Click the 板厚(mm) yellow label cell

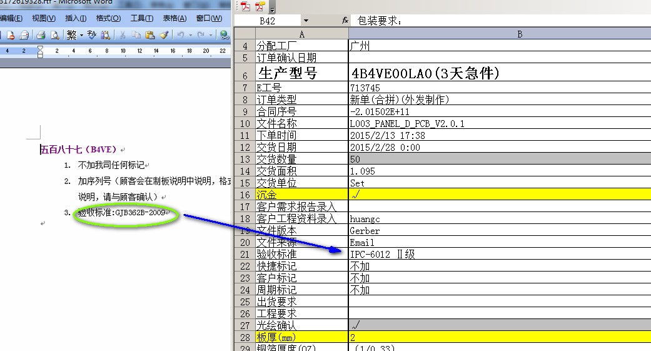pos(302,337)
